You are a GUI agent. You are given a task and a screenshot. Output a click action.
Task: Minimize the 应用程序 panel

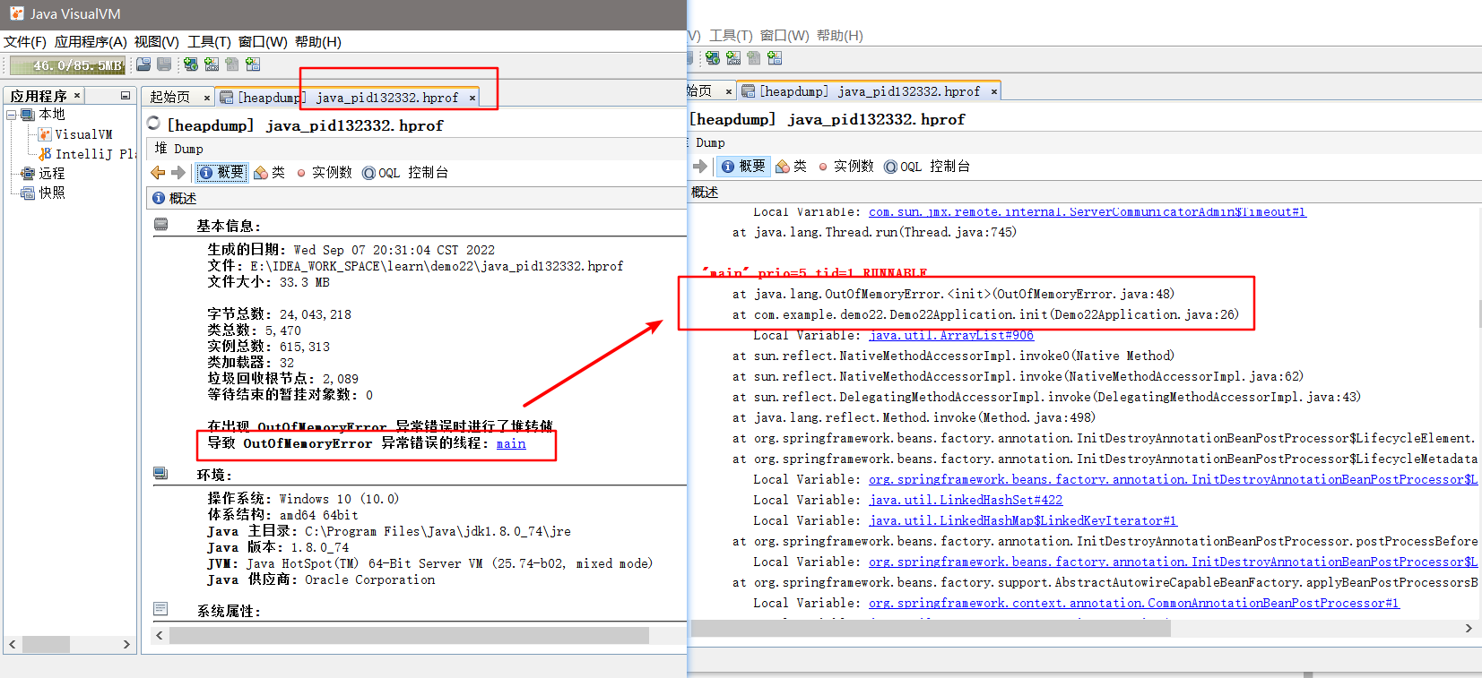pyautogui.click(x=126, y=96)
